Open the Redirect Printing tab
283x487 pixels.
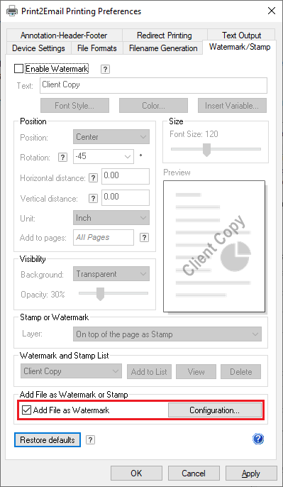[x=165, y=35]
